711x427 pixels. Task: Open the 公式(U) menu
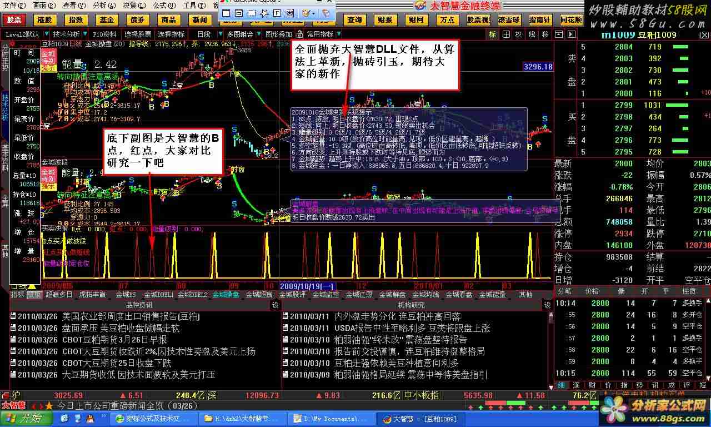[x=164, y=5]
